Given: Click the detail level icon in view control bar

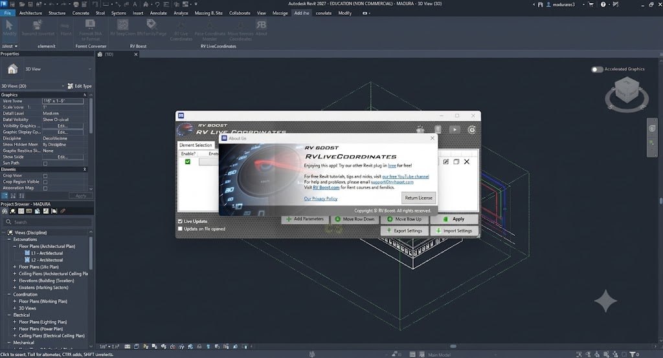Looking at the screenshot, I should coord(128,346).
